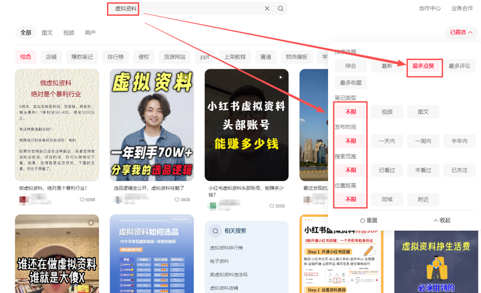Open 谁还在做虚拟资料 video thumbnail

[x=57, y=254]
